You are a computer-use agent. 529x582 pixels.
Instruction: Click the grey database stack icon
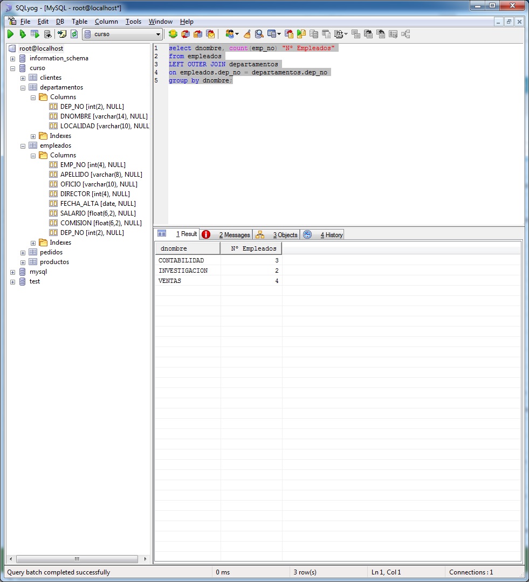pos(314,34)
